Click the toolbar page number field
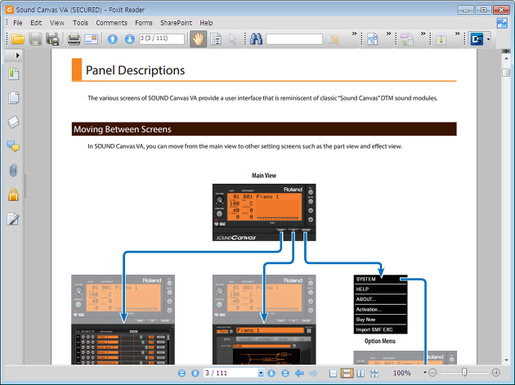Image resolution: width=515 pixels, height=385 pixels. click(162, 38)
